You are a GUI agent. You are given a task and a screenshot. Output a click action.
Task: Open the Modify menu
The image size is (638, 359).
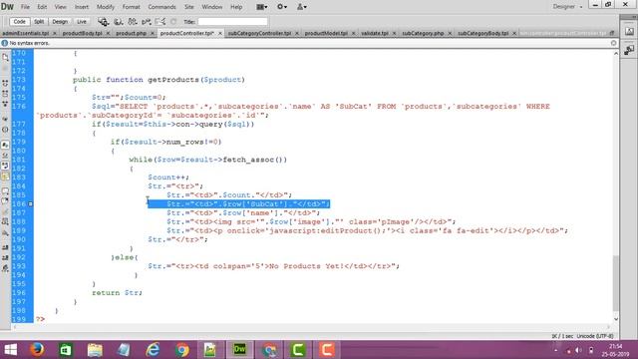tap(106, 7)
